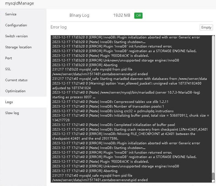Click the textarea resize grip icon

(x=213, y=181)
